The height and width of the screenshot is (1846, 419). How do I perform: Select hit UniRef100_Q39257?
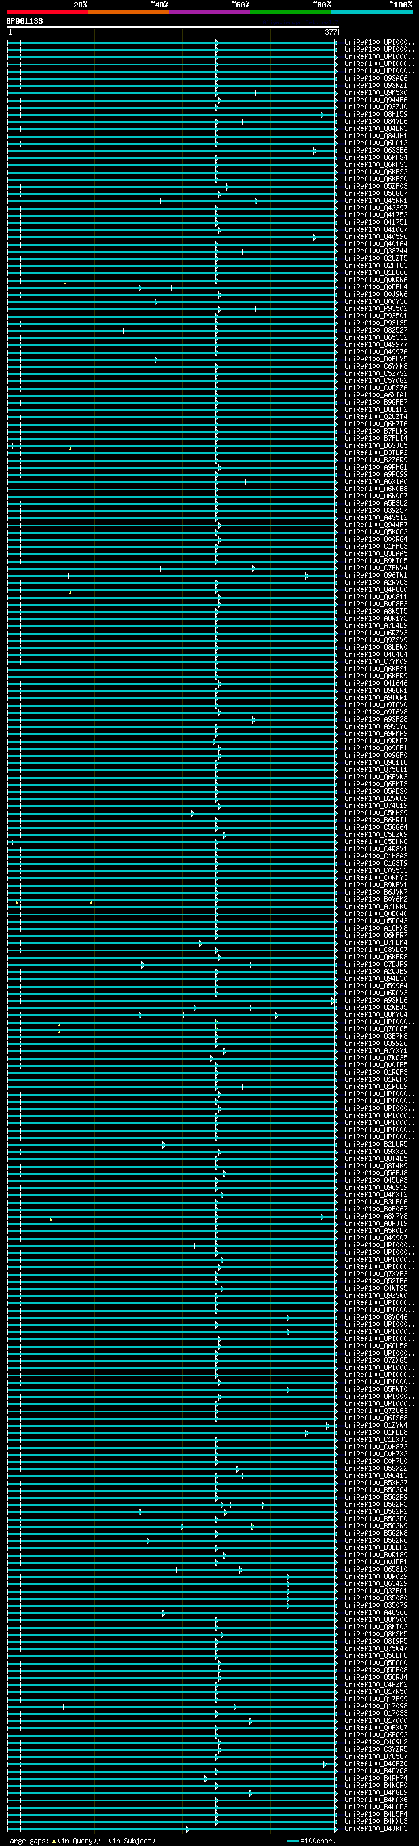click(375, 510)
